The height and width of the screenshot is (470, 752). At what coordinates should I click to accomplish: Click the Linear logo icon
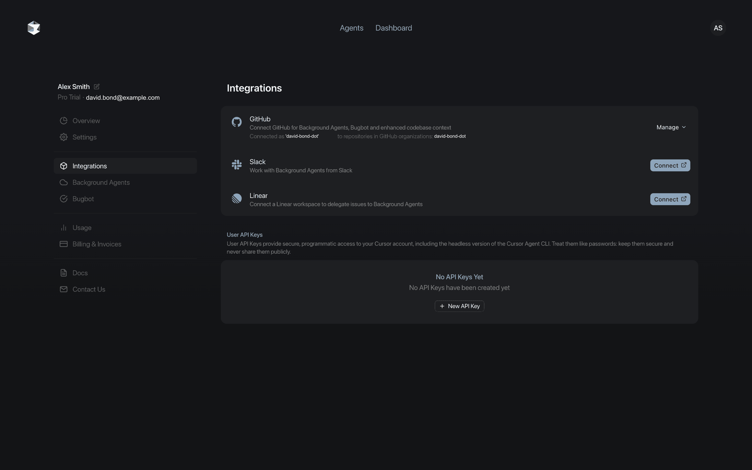click(237, 199)
